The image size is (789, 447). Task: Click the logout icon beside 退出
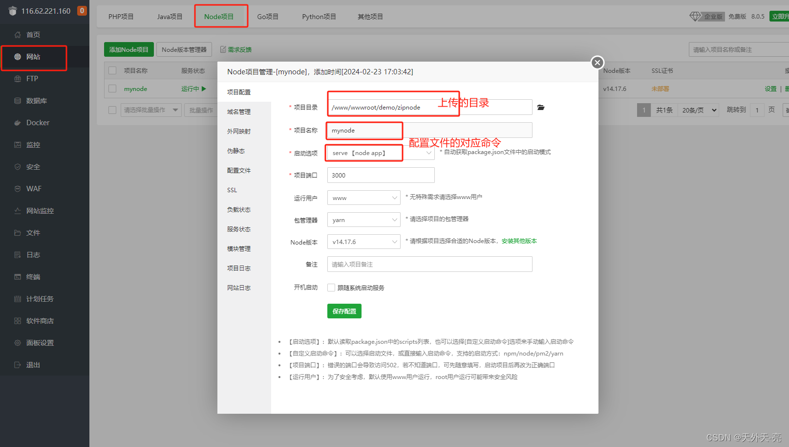[18, 365]
